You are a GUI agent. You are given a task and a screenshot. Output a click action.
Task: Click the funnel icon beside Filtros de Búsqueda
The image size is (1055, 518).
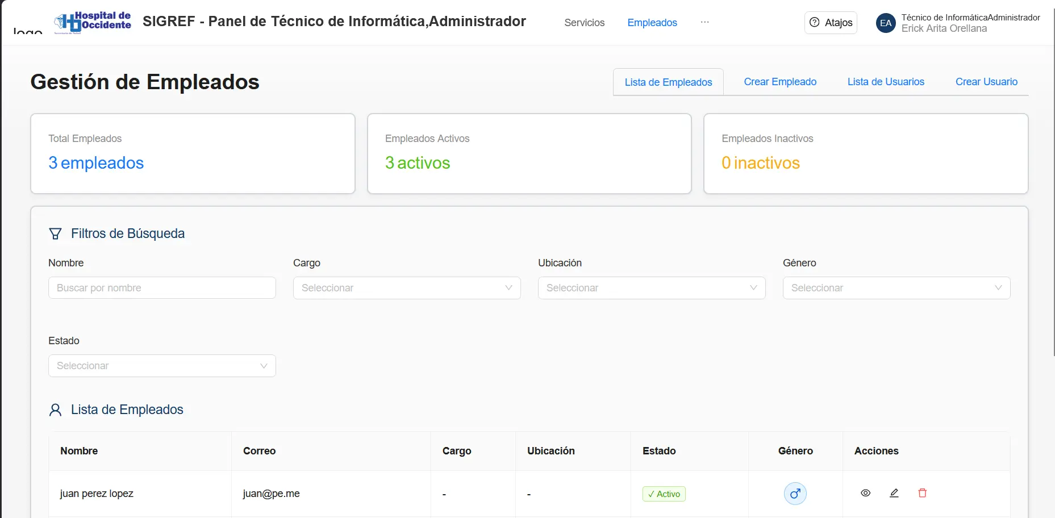pos(55,234)
